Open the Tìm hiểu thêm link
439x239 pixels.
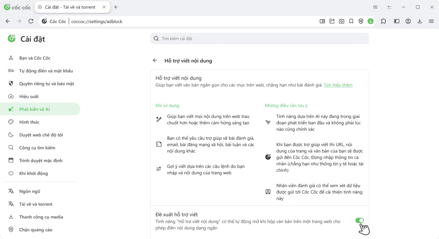point(338,85)
